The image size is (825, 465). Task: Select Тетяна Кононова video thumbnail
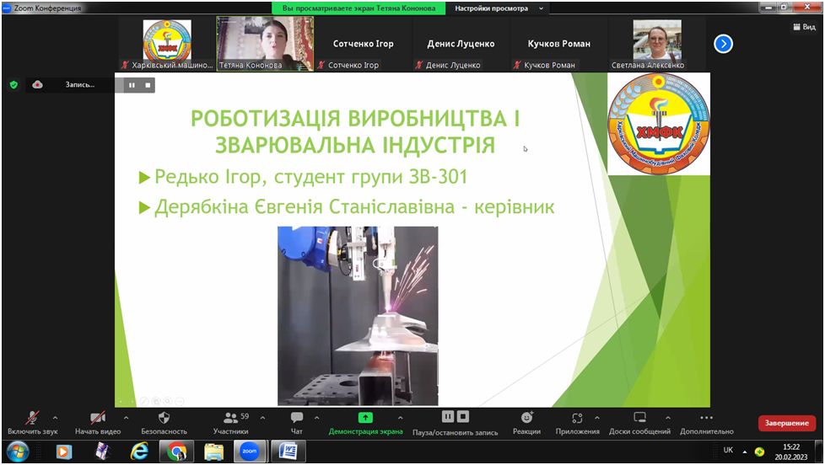[x=265, y=43]
